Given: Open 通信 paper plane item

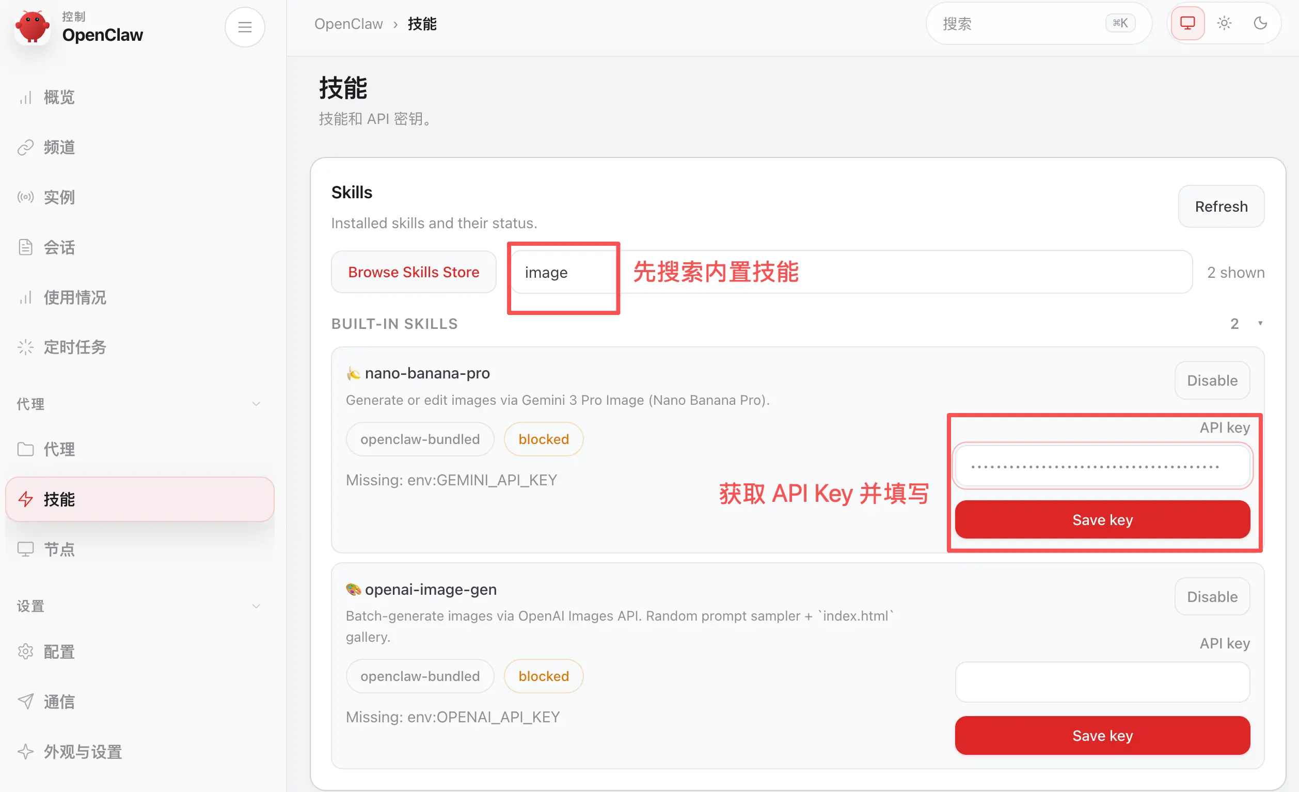Looking at the screenshot, I should pos(58,702).
